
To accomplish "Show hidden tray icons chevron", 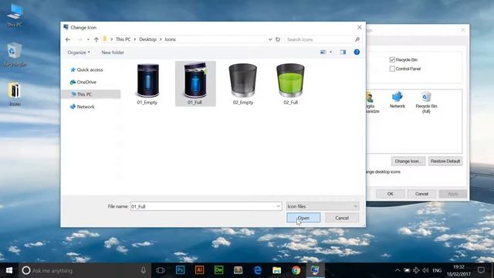I will click(x=398, y=270).
